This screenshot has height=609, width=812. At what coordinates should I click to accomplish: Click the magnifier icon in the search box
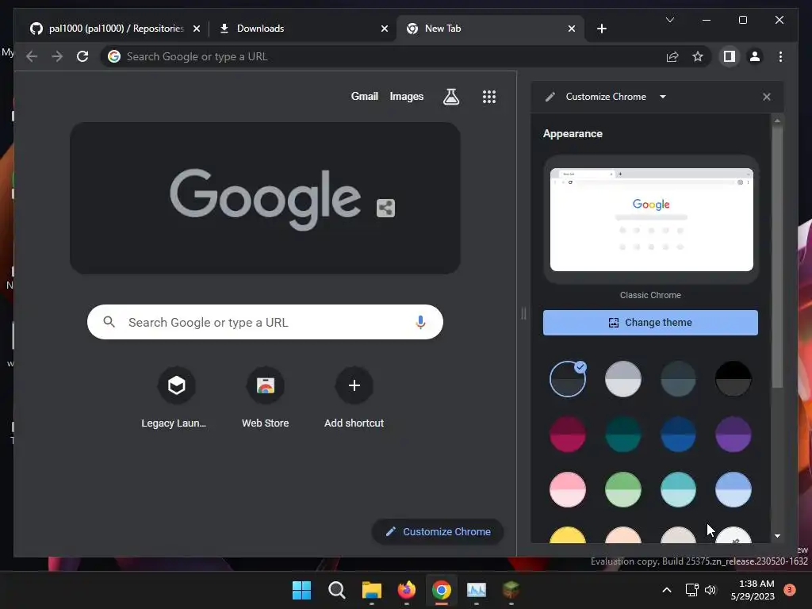click(x=109, y=322)
